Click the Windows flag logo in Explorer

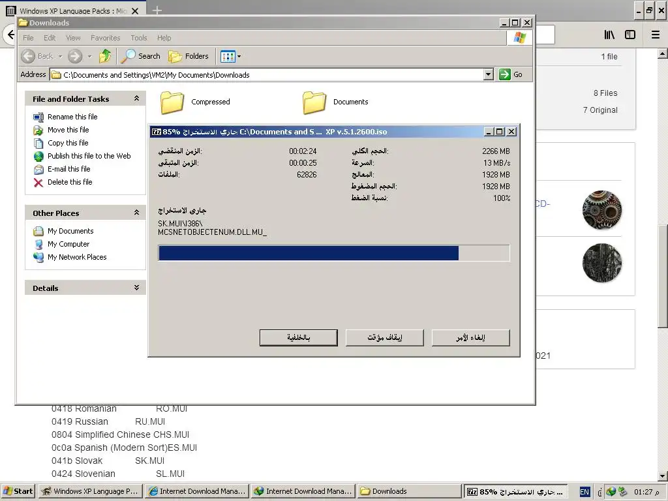pos(519,37)
